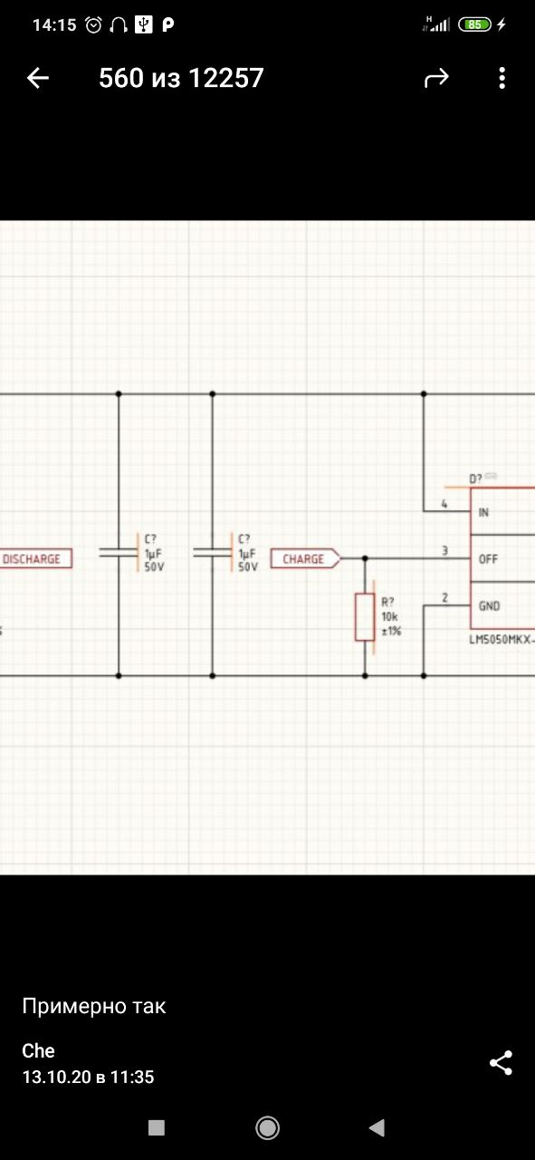Tap the GND pin label on the chip
This screenshot has width=535, height=1160.
pos(489,606)
